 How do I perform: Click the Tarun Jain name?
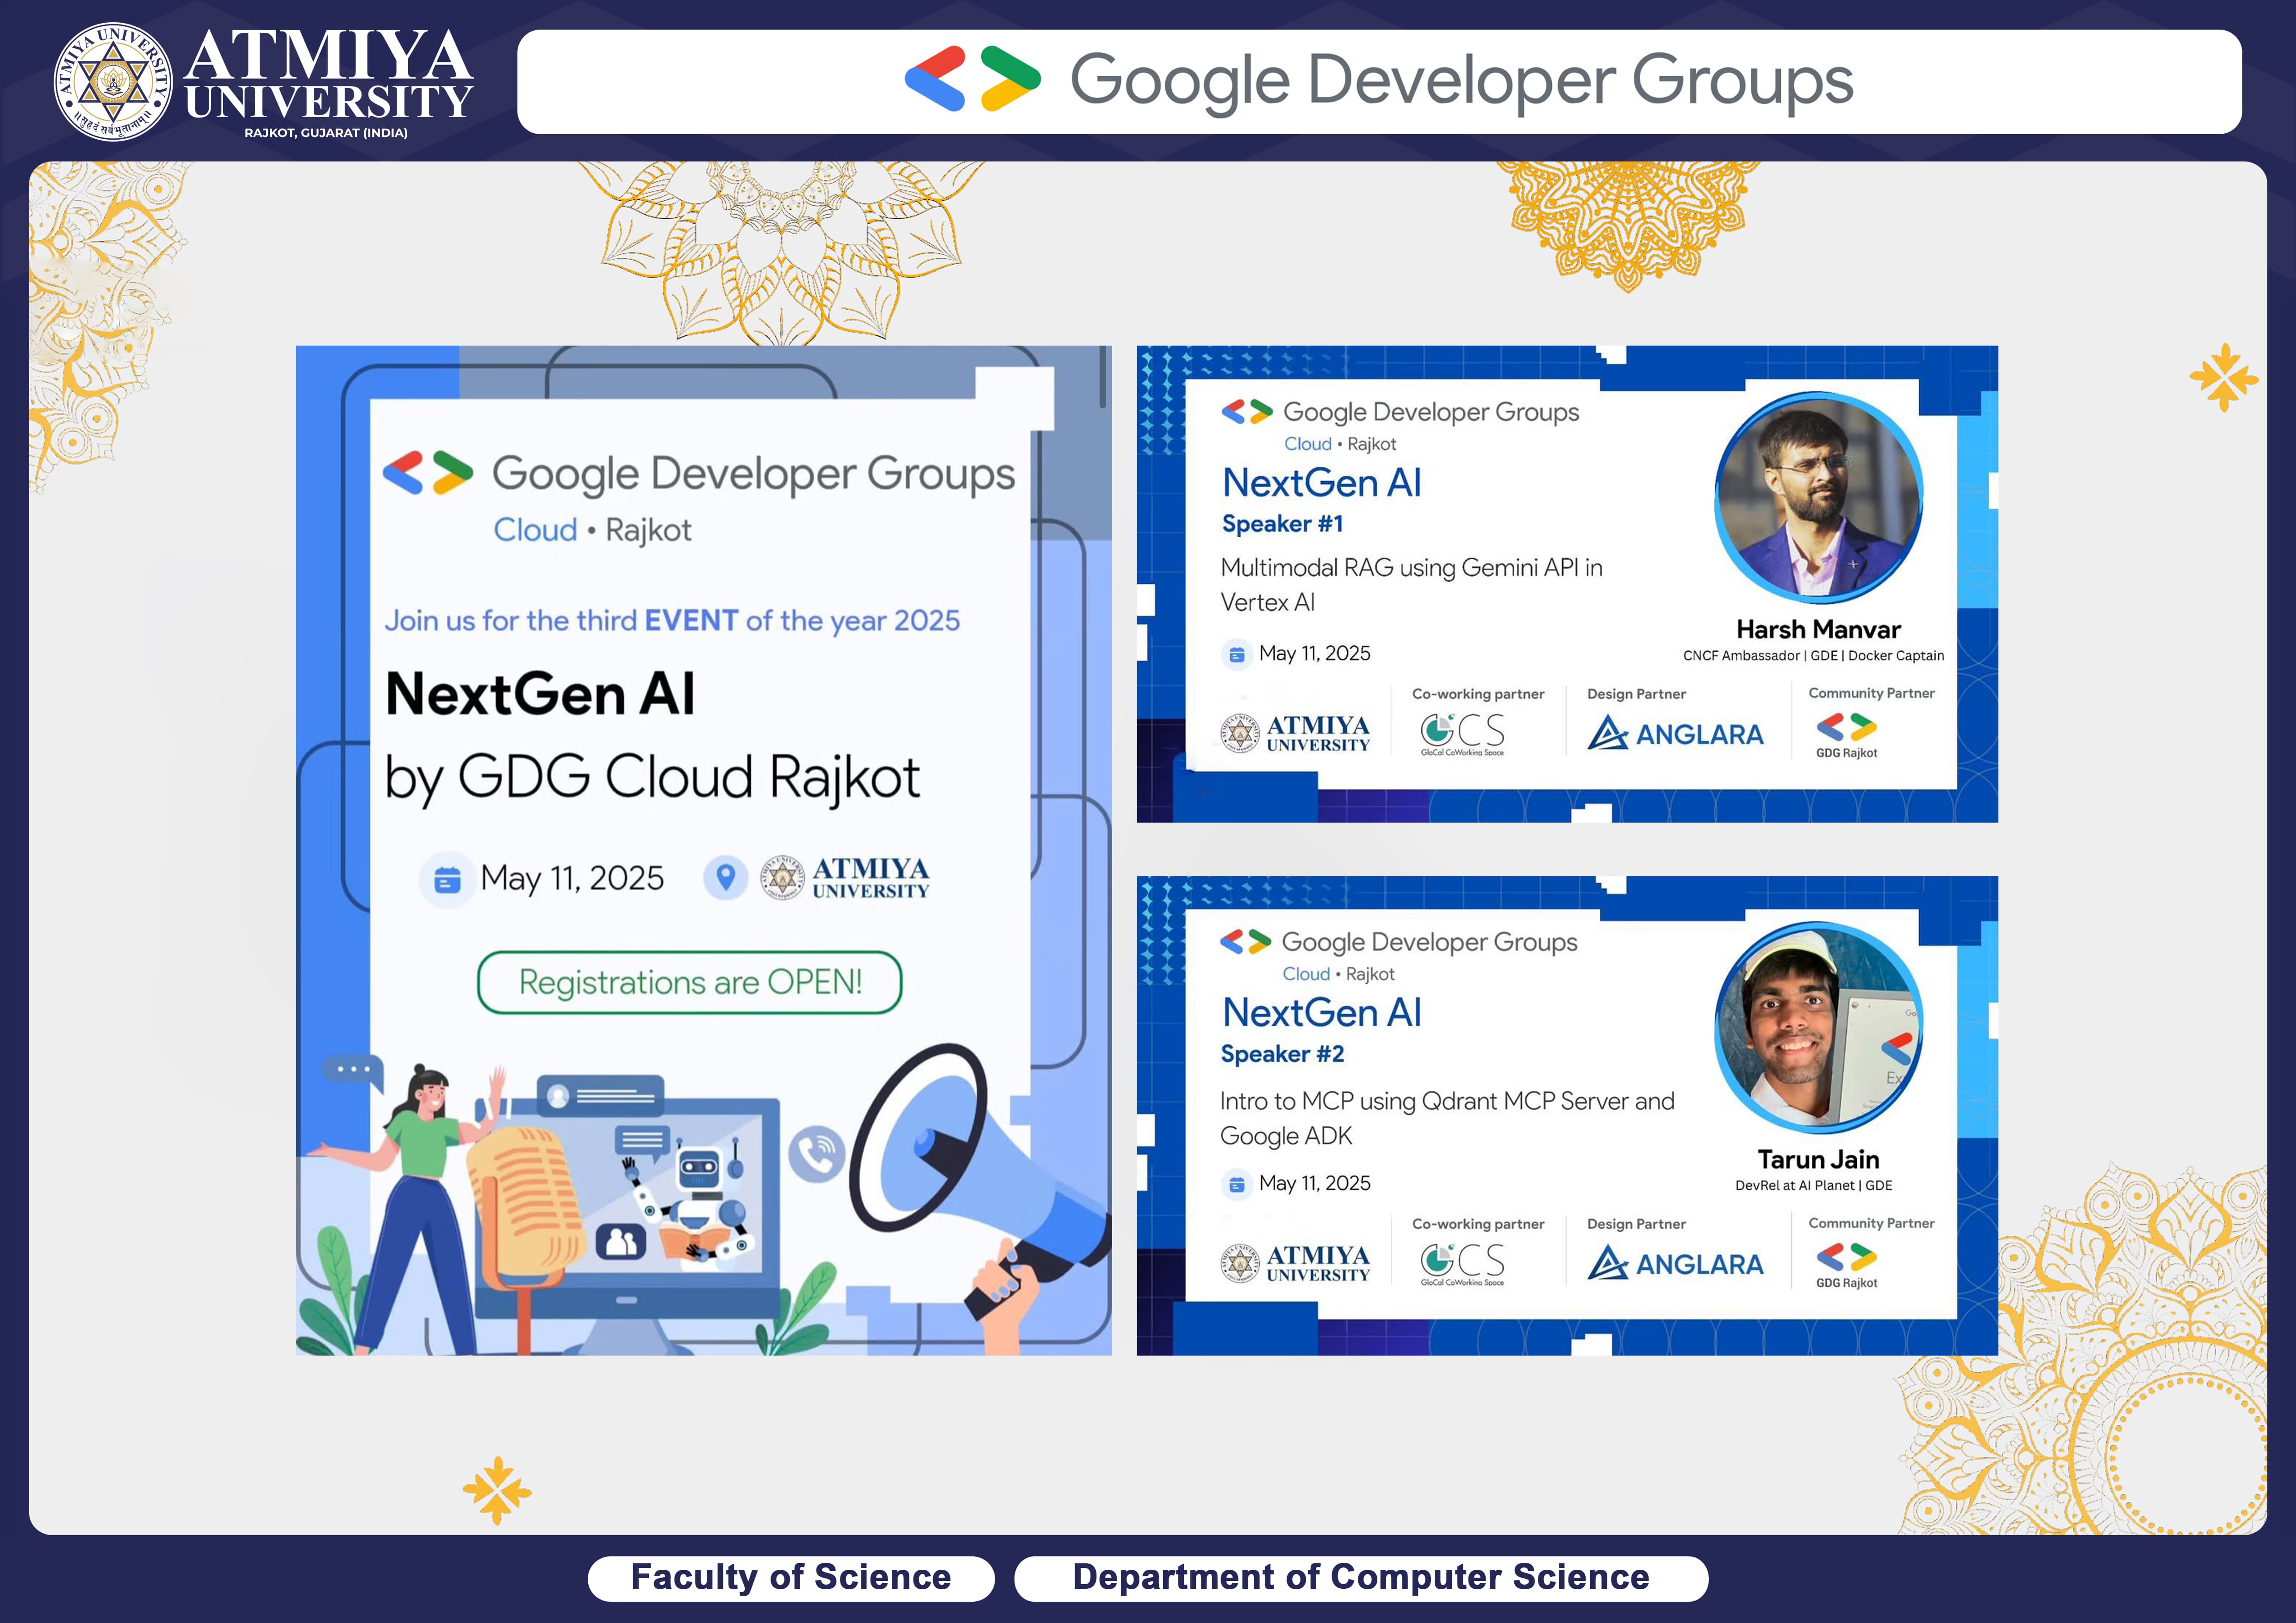pos(1818,1159)
